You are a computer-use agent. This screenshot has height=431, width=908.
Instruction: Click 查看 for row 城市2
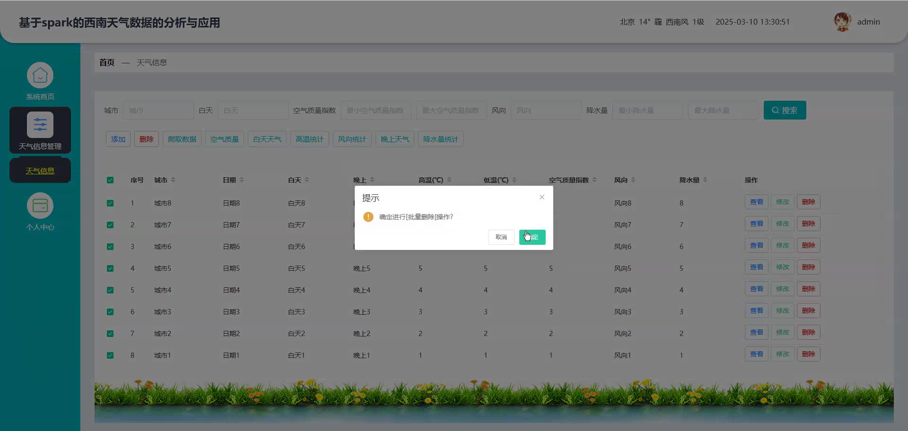pos(757,332)
